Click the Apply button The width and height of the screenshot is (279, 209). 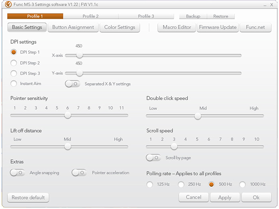[225, 197]
